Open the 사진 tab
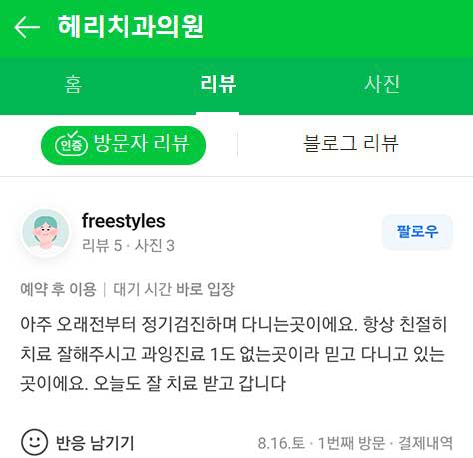 point(382,84)
